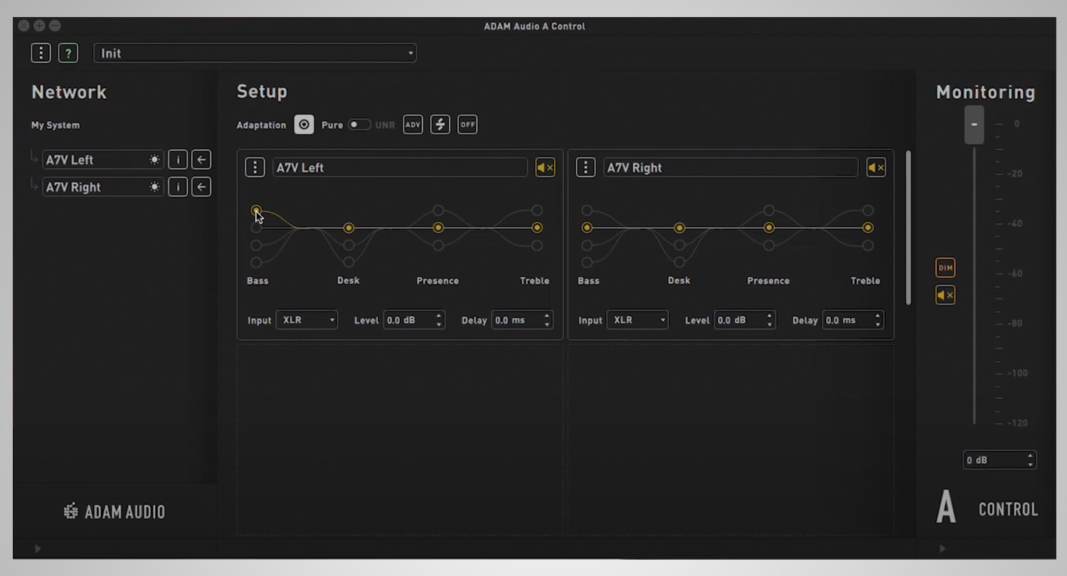Select the Adaptation target mode icon
Screen dimensions: 1067x576
[304, 124]
